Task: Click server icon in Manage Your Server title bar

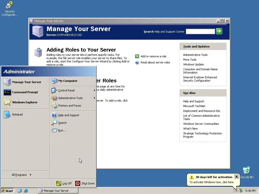Action: tap(32, 21)
